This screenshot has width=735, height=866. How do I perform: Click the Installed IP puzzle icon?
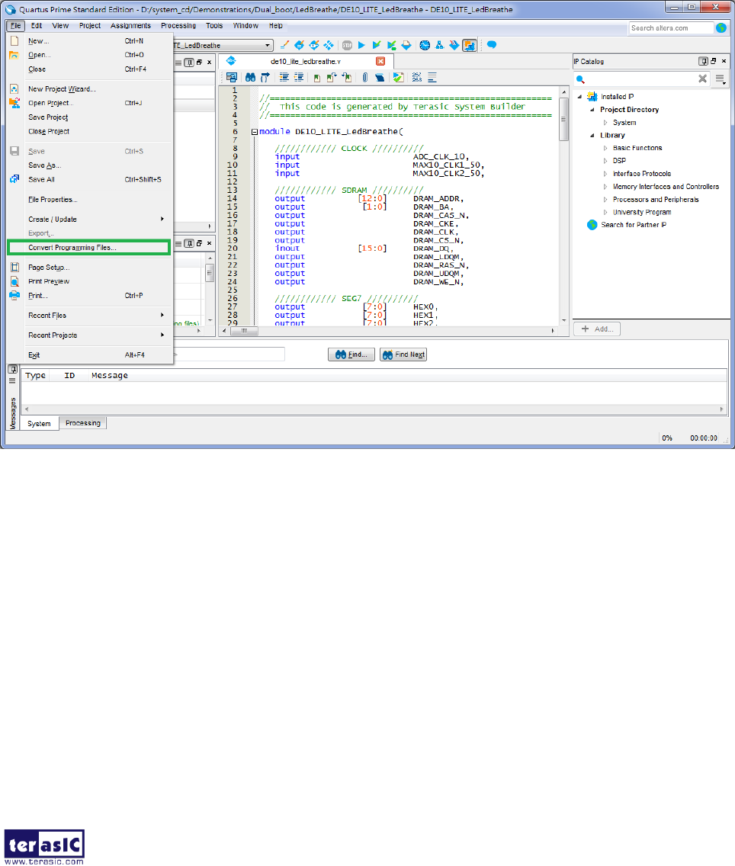tap(592, 97)
